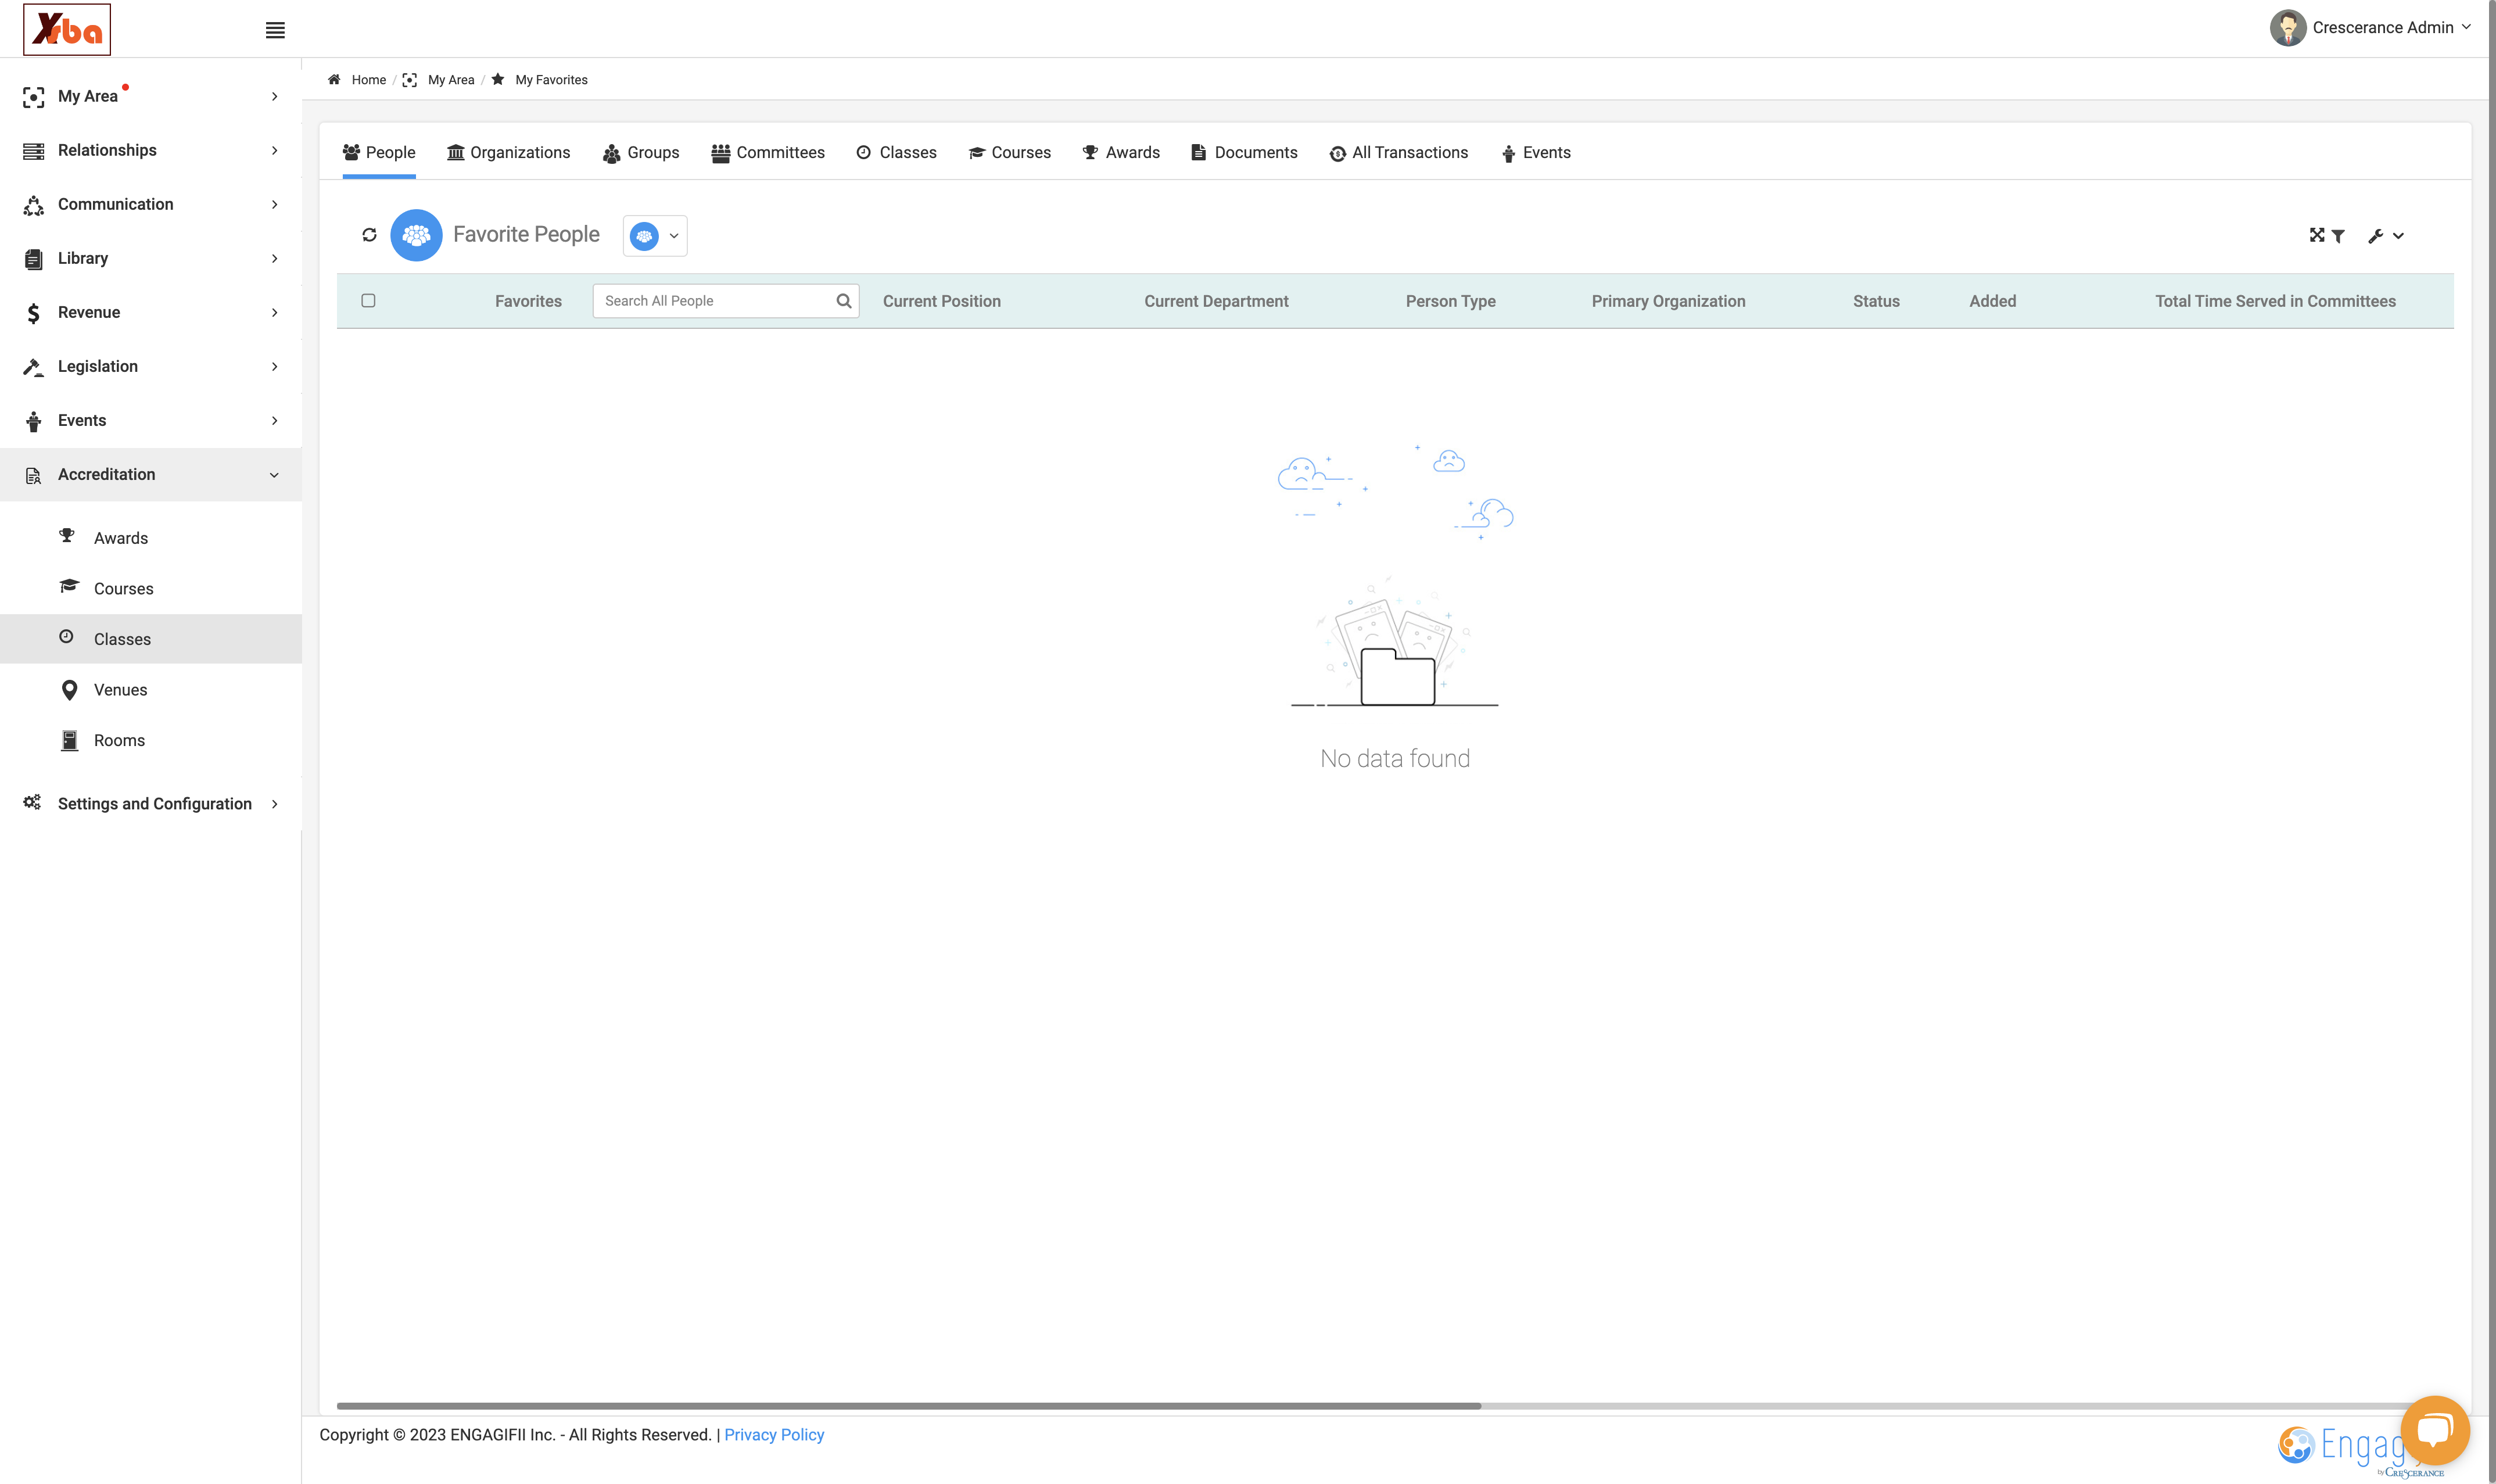Expand the Library sidebar menu
Viewport: 2496px width, 1484px height.
coord(150,258)
